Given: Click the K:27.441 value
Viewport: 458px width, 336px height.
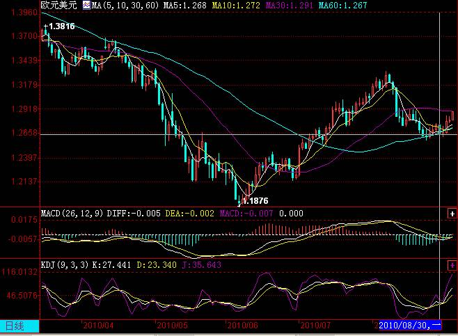Looking at the screenshot, I should [x=111, y=265].
